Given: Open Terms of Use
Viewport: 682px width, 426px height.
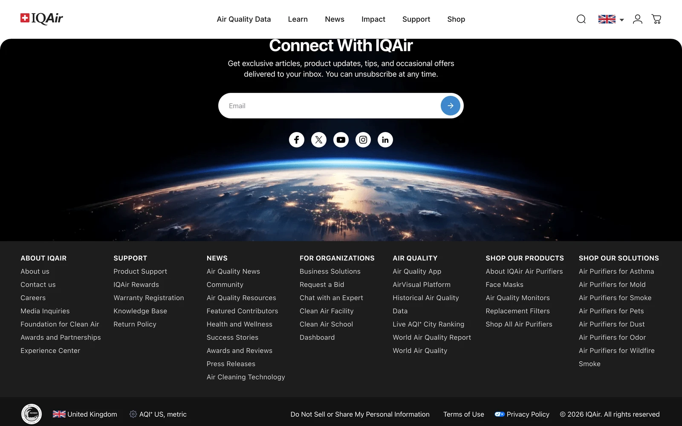Looking at the screenshot, I should click(x=464, y=414).
